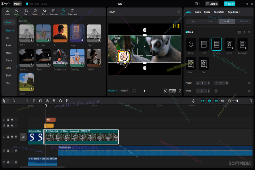Uncheck the Mask checkbox
Image resolution: width=255 pixels, height=170 pixels.
[x=187, y=32]
